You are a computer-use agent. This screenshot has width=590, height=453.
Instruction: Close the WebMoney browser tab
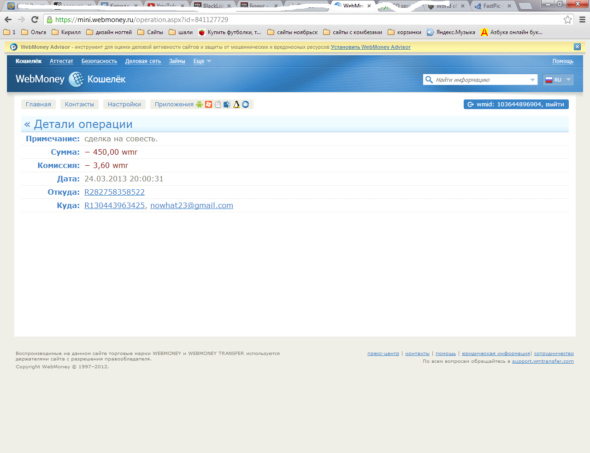[369, 6]
